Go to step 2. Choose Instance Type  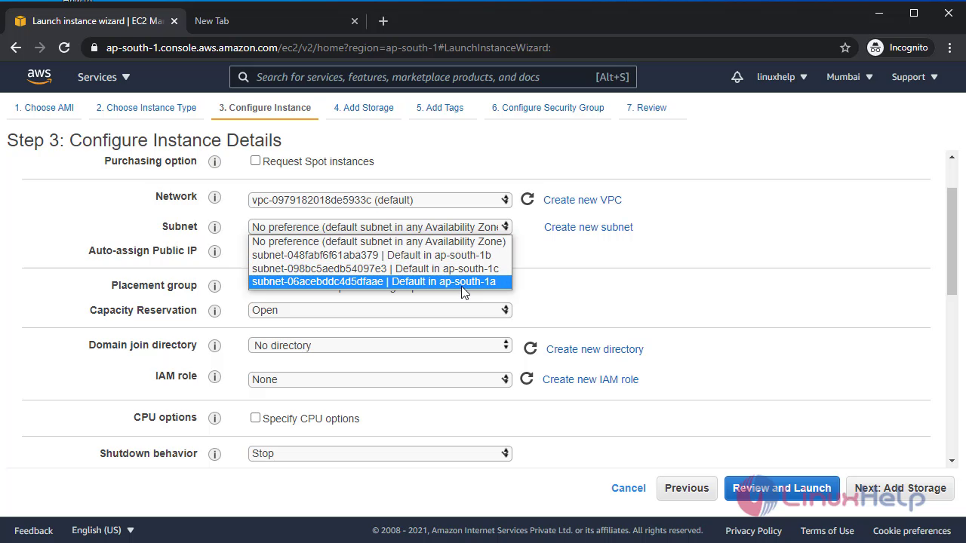coord(146,108)
